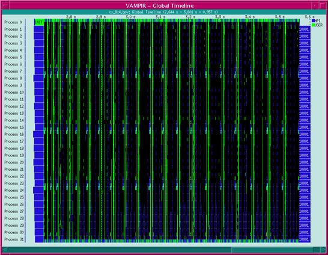The image size is (328, 255).
Task: Click the blue MPI legend color box
Action: 313,21
